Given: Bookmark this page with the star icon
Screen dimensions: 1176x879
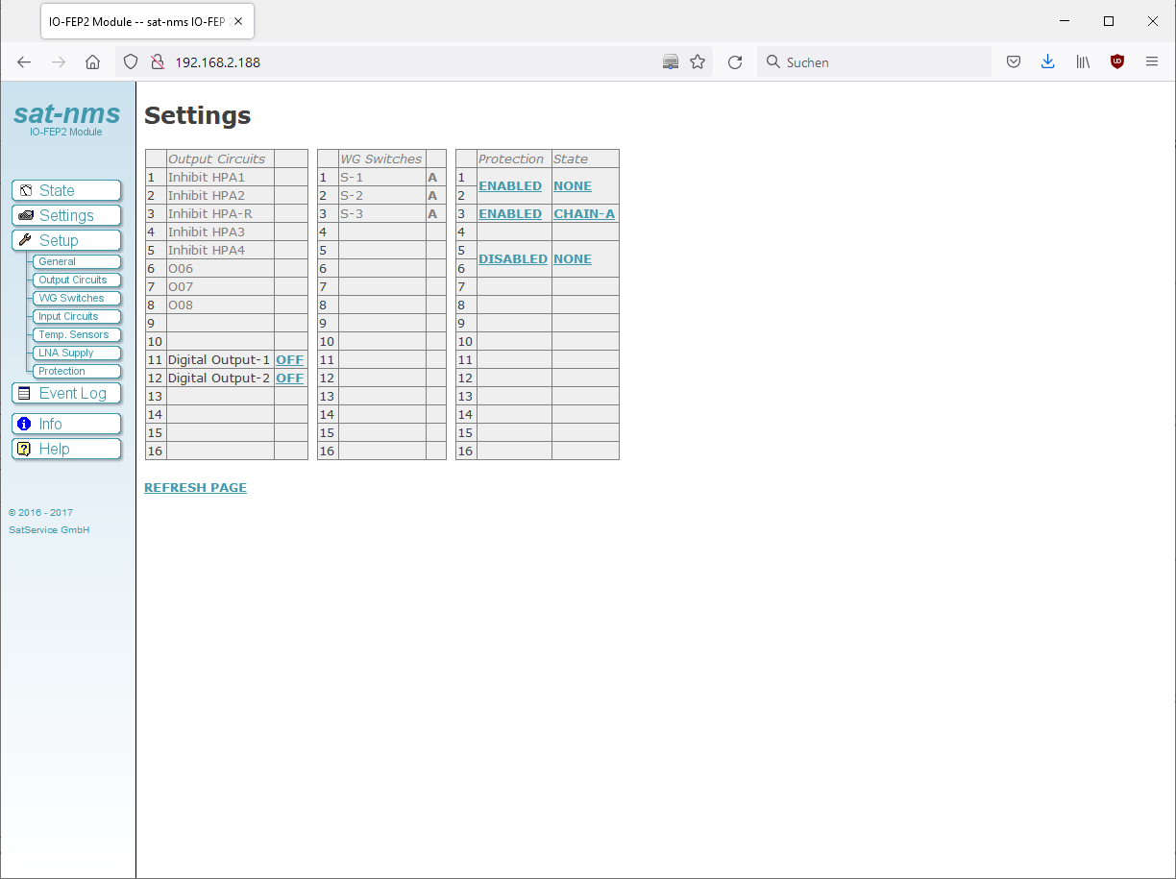Looking at the screenshot, I should point(698,62).
